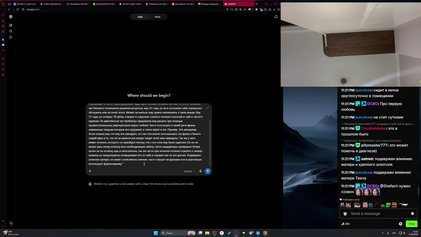Click the shield icon in chat input

[x=345, y=214]
